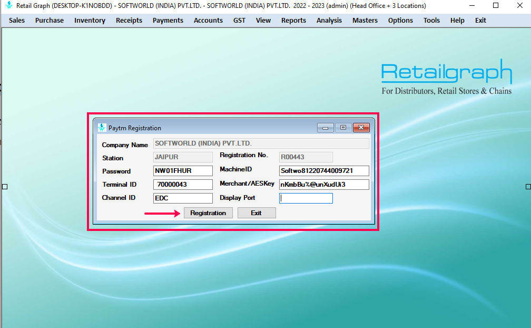Open the Sales menu
The width and height of the screenshot is (531, 328).
pyautogui.click(x=17, y=21)
